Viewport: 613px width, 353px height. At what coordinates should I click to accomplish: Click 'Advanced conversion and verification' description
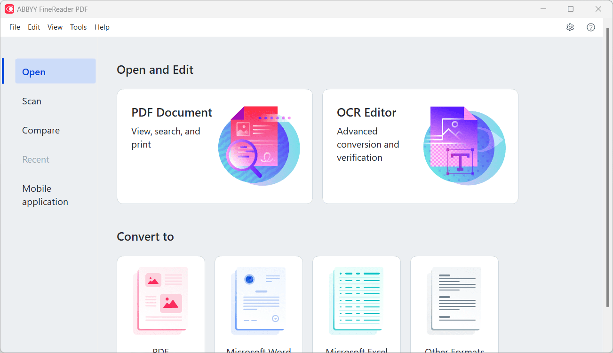[368, 144]
